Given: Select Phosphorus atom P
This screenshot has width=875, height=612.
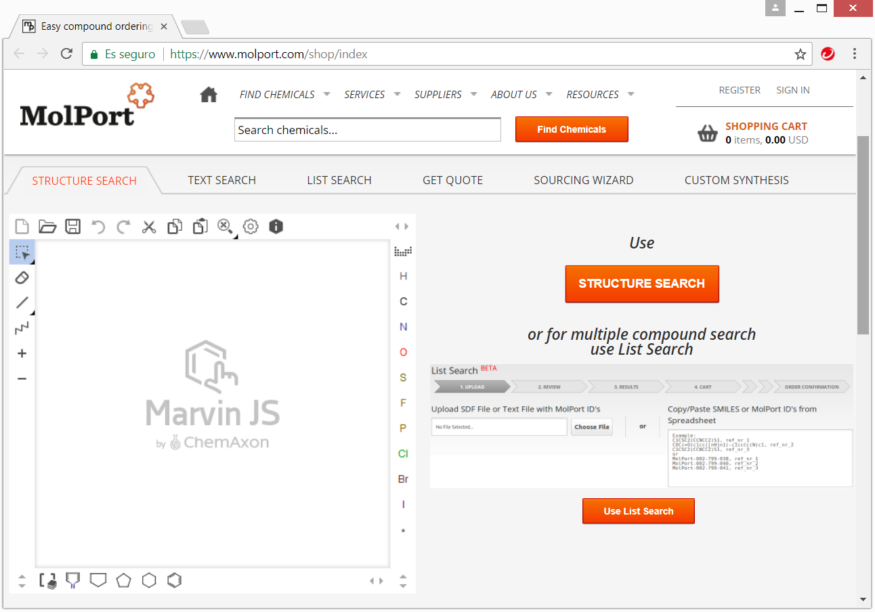Looking at the screenshot, I should point(404,429).
